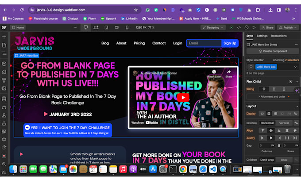Click the green publish status checkmark icon
301x181 pixels.
(232, 27)
